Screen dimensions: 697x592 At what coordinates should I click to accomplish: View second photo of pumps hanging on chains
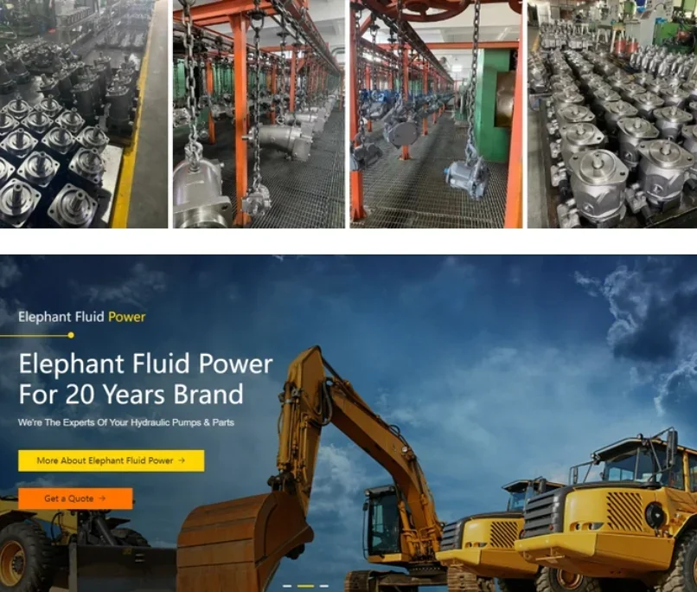click(259, 114)
